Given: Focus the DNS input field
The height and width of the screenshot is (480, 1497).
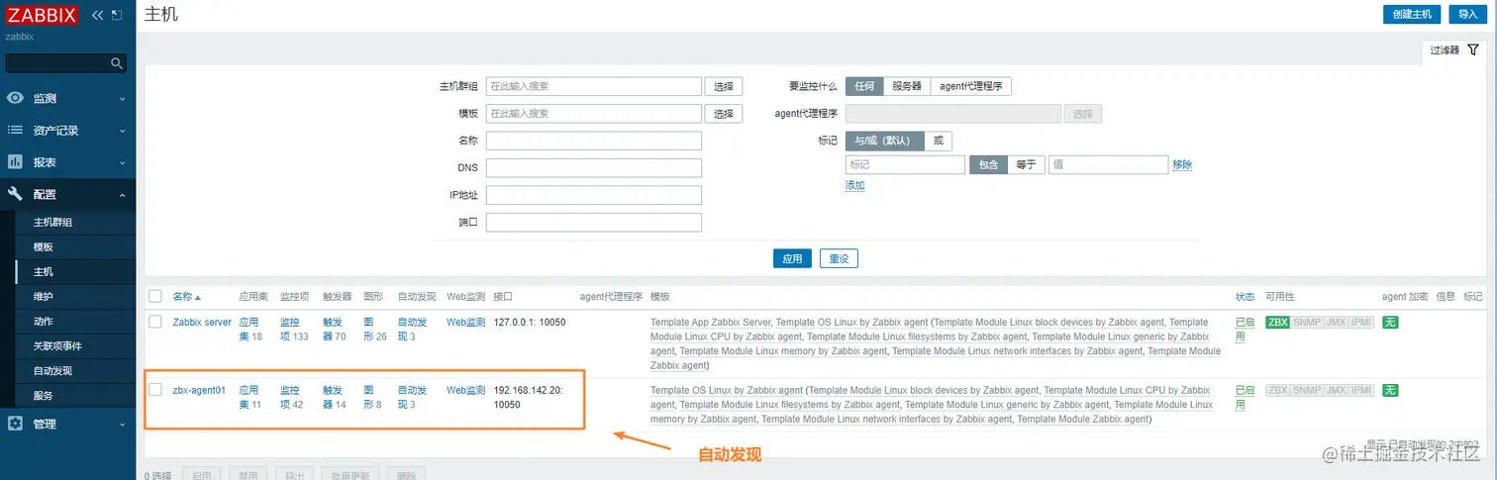Looking at the screenshot, I should (x=594, y=168).
